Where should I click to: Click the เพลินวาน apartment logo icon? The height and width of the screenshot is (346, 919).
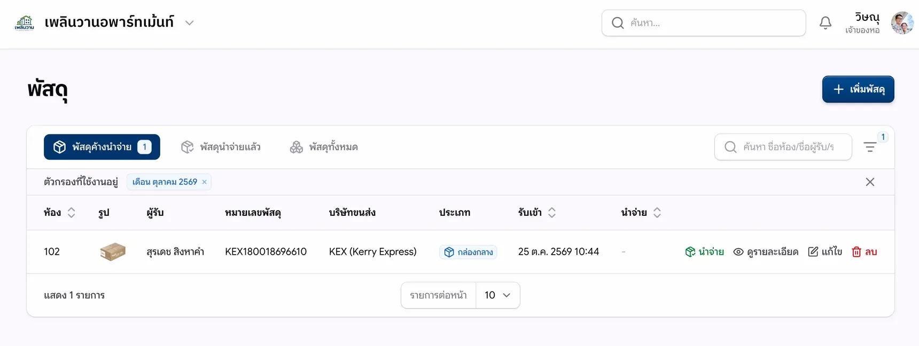pyautogui.click(x=25, y=23)
